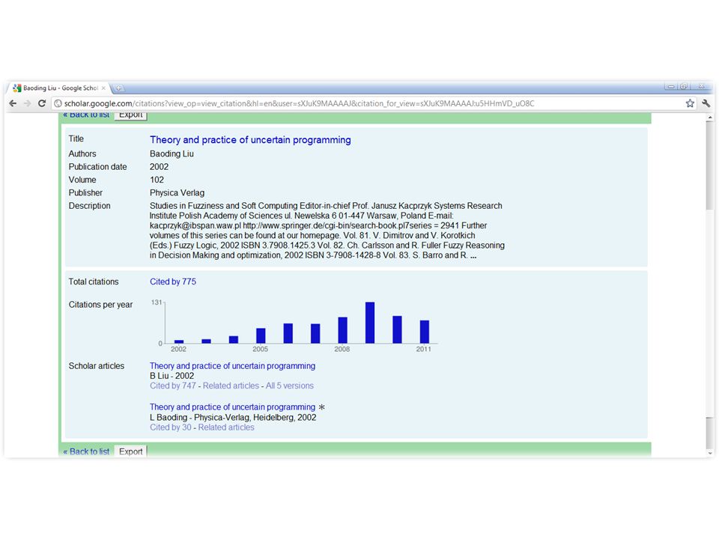
Task: Open the title link Theory and practice of uncertain programming
Action: (x=250, y=140)
